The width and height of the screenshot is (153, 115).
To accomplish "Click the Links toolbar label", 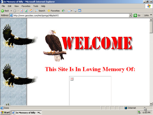I will (146, 15).
